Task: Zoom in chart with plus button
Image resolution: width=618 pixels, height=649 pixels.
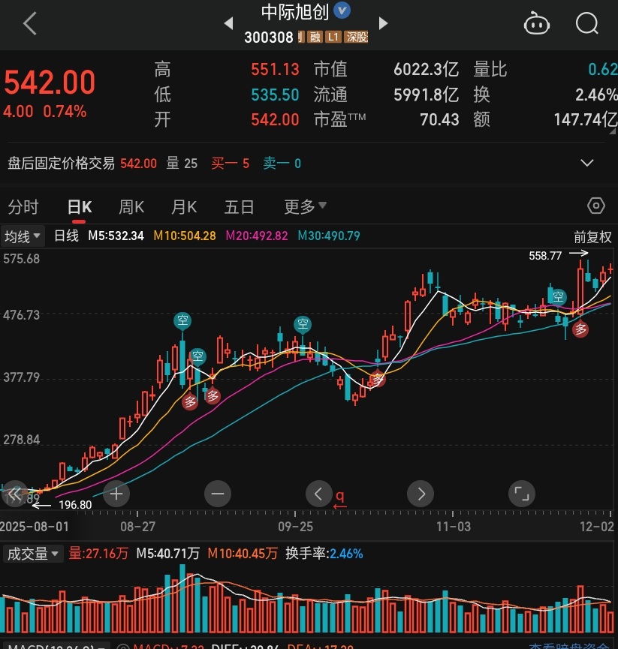Action: click(x=116, y=494)
